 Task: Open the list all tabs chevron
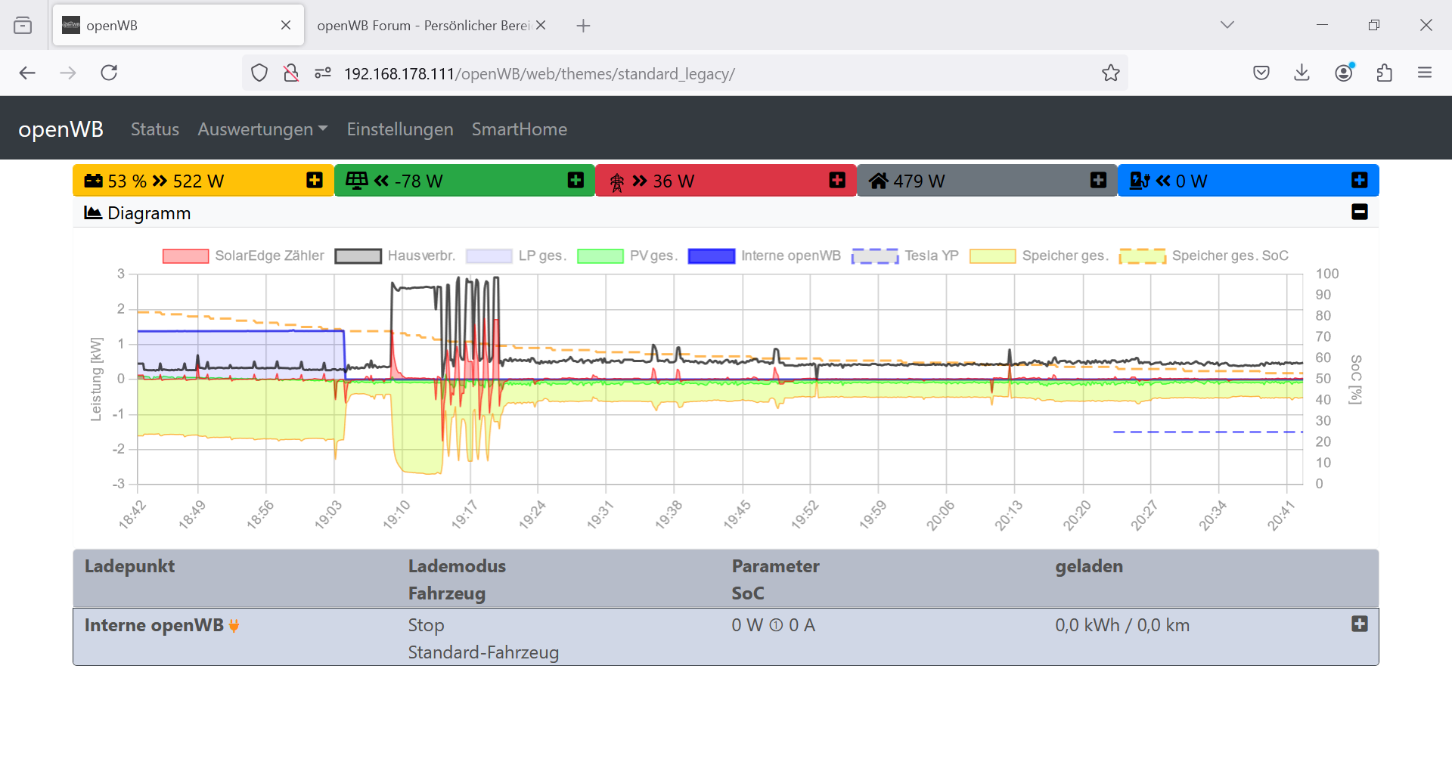pos(1227,25)
